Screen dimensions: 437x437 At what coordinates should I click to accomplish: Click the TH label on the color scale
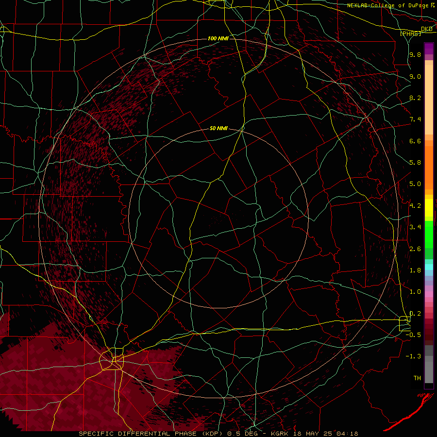417,378
